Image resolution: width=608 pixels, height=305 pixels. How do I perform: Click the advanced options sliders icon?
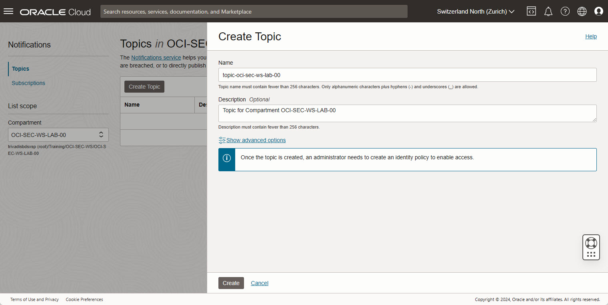point(222,140)
